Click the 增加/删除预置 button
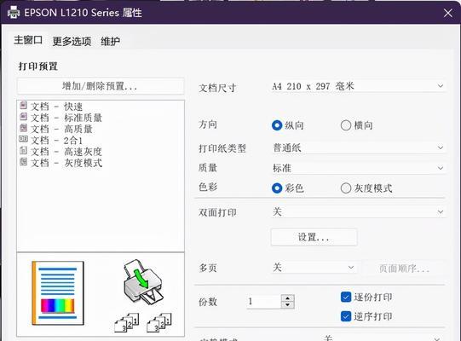The image size is (461, 341). (x=101, y=86)
